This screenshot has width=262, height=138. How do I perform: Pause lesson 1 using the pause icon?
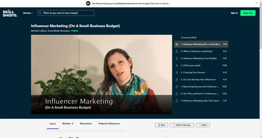tap(177, 44)
